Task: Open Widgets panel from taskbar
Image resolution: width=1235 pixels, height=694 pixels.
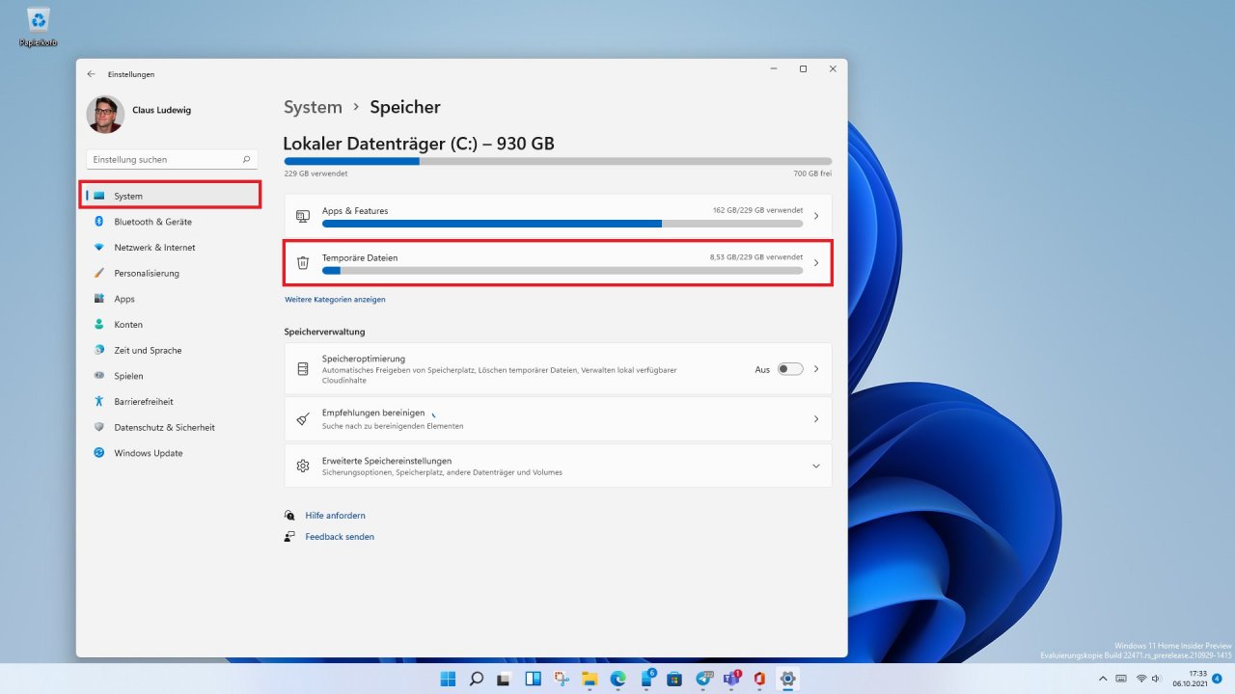Action: pos(534,679)
